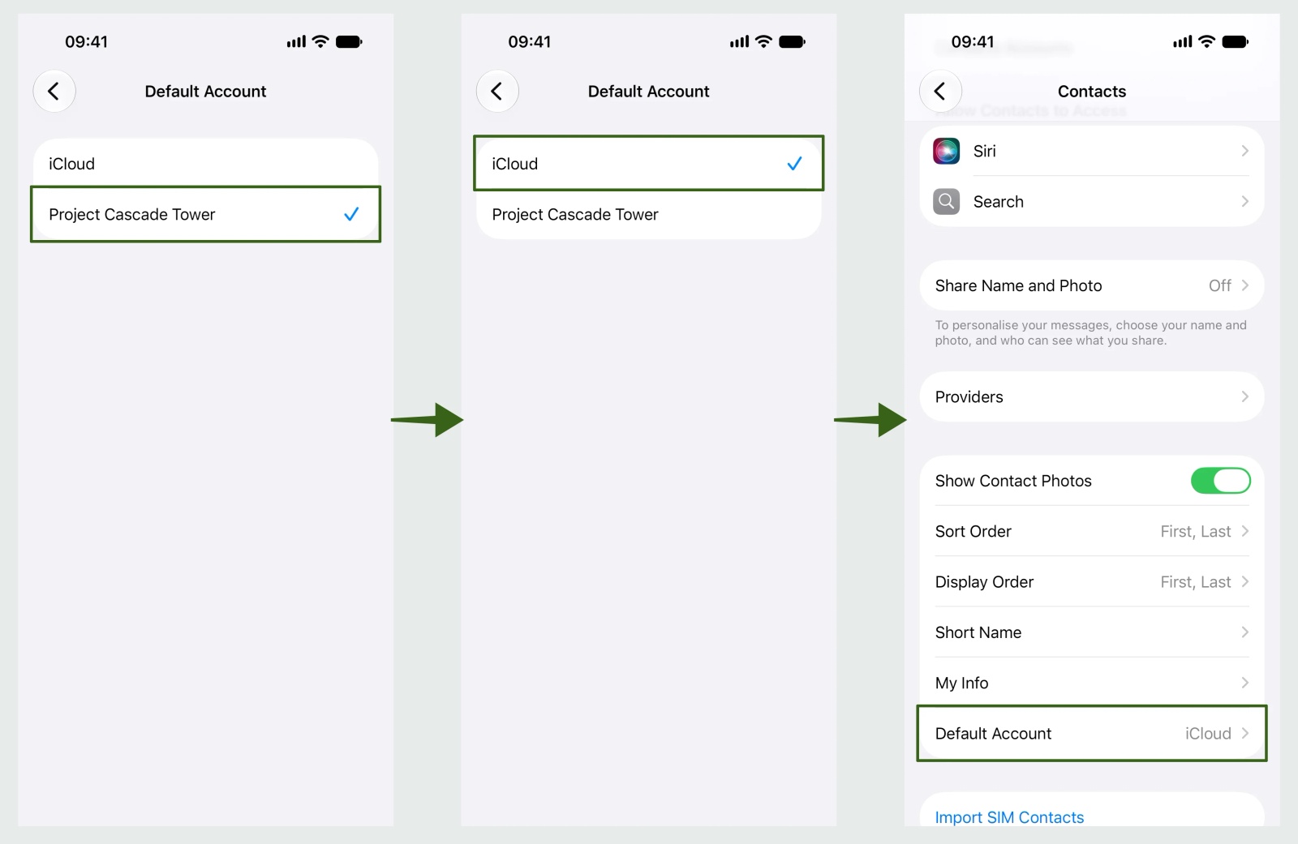Screen dimensions: 1298x844
Task: Tap Wi-Fi icon in Contacts screen status bar
Action: (x=1206, y=41)
